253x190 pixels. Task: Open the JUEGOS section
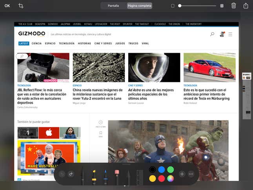tap(120, 44)
